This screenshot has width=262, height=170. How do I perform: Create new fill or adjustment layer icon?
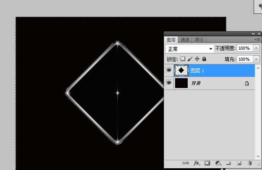tap(218, 163)
